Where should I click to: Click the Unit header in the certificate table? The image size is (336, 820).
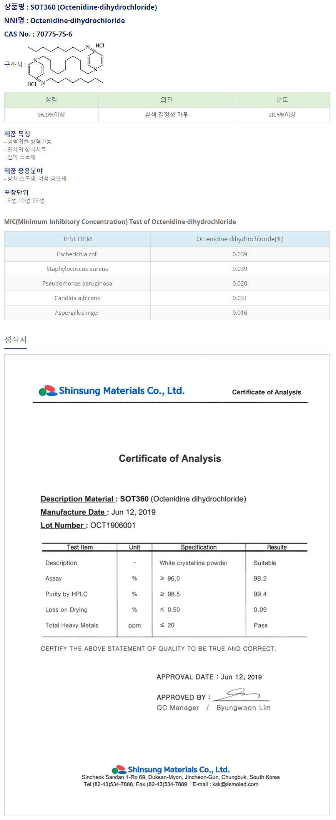[135, 547]
